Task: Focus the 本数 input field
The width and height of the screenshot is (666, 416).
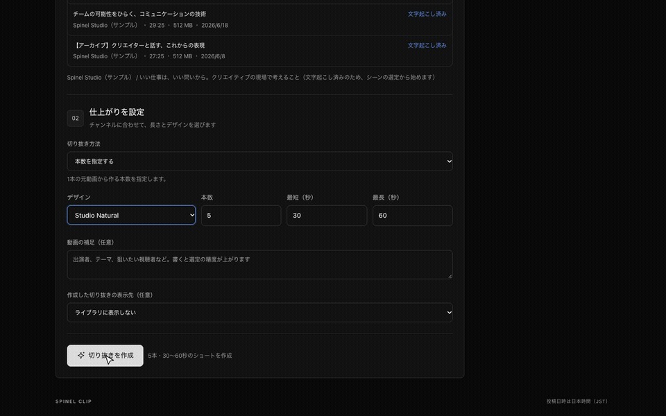Action: [x=241, y=216]
